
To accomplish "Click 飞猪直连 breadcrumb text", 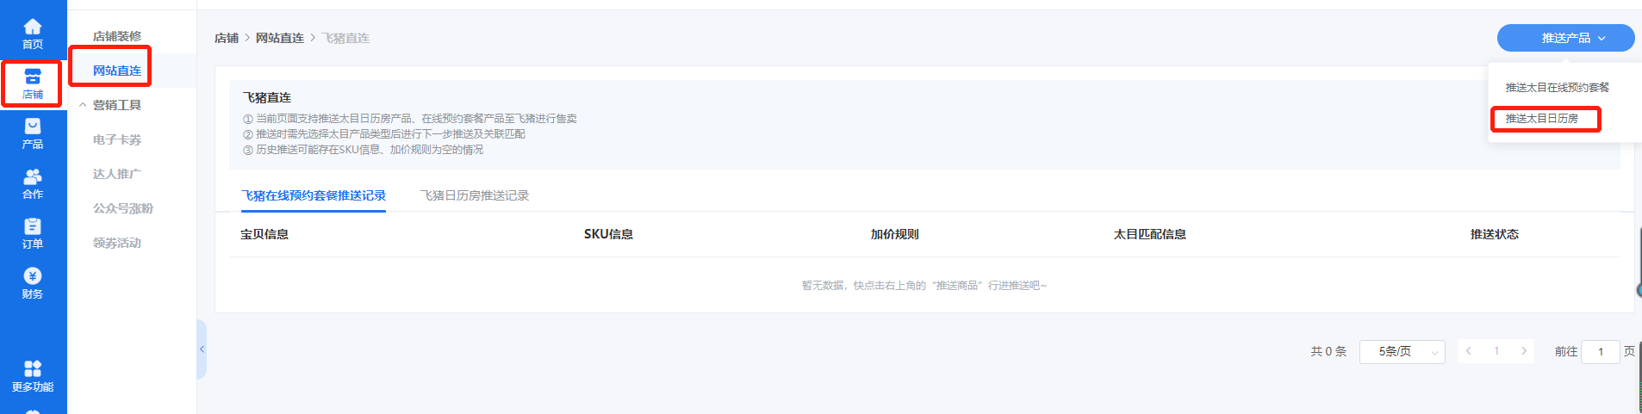I will click(x=345, y=38).
